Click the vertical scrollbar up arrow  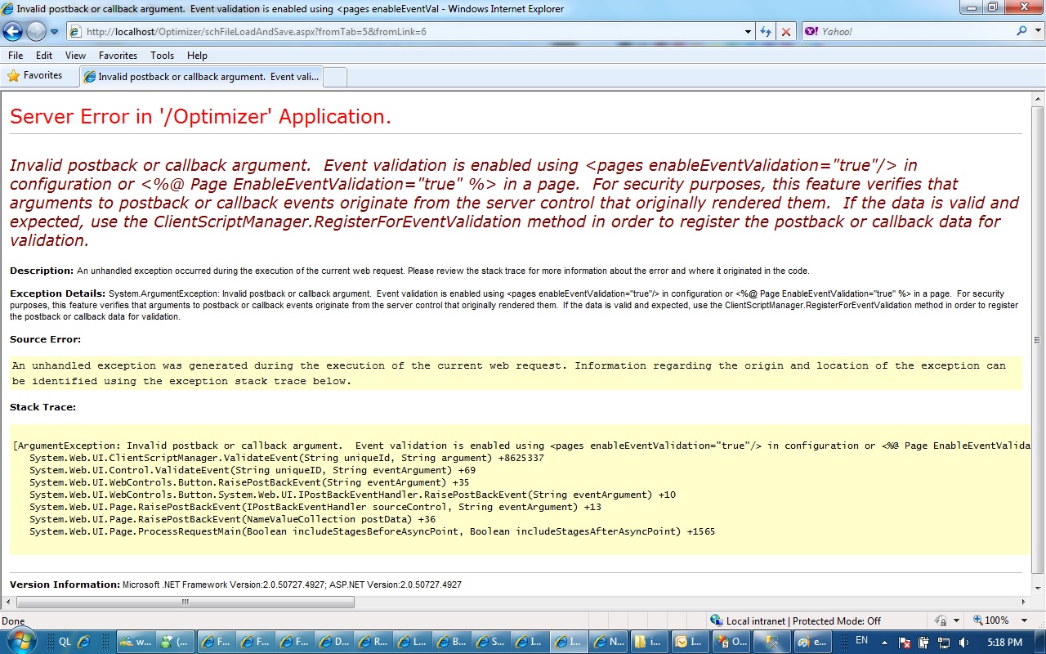1038,99
